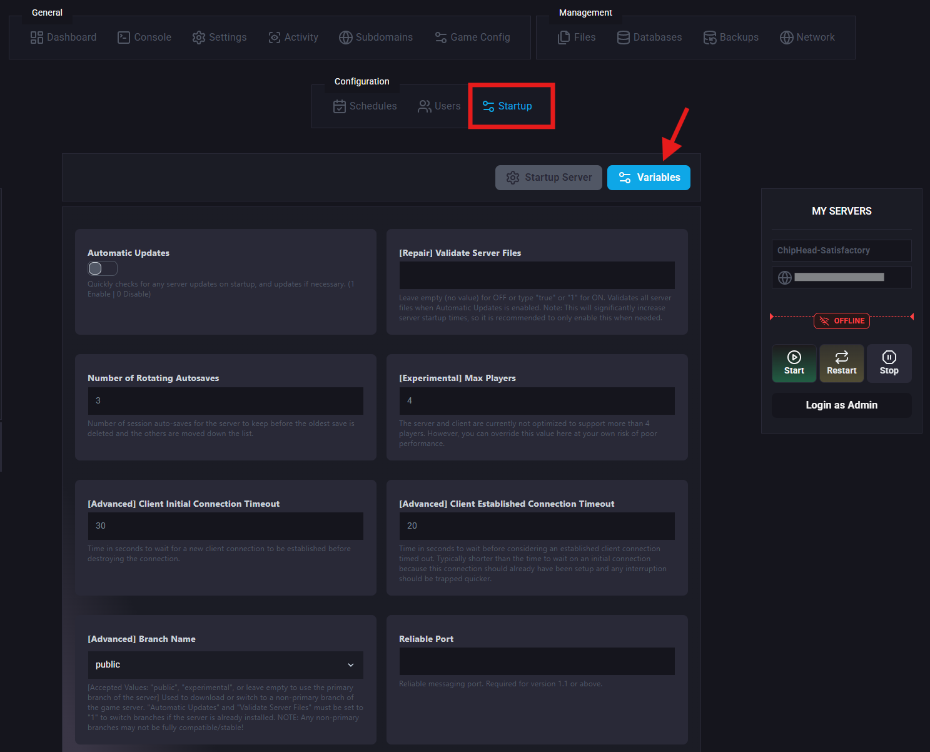The image size is (930, 752).
Task: Click the MY SERVERS heading
Action: coord(841,211)
